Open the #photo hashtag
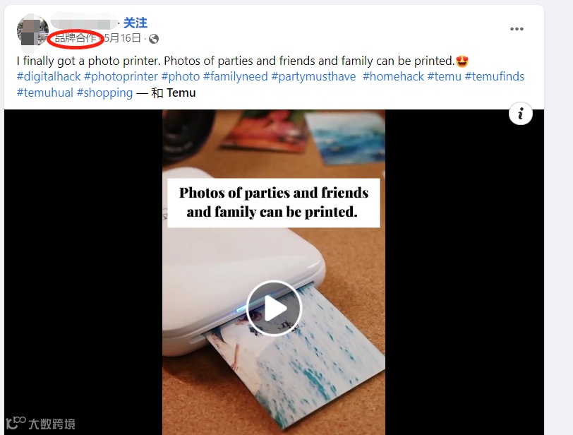Viewport: 573px width, 435px height. [x=181, y=76]
